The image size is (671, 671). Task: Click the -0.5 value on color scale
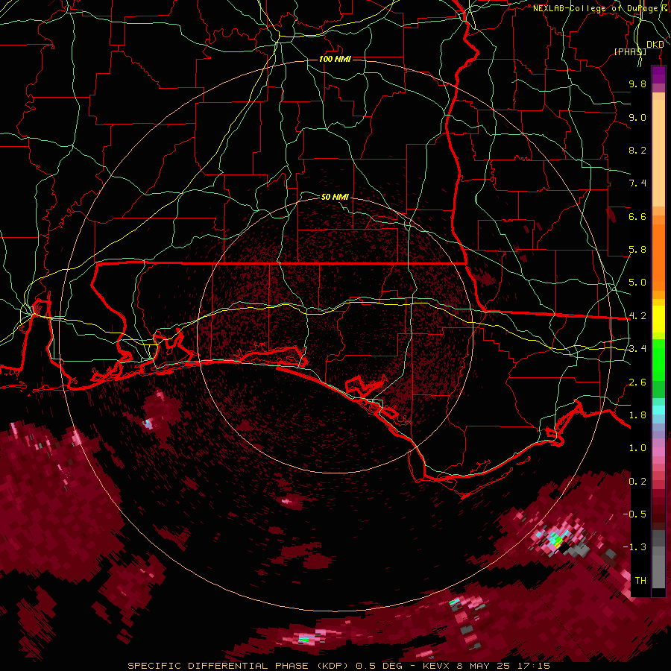pos(634,514)
